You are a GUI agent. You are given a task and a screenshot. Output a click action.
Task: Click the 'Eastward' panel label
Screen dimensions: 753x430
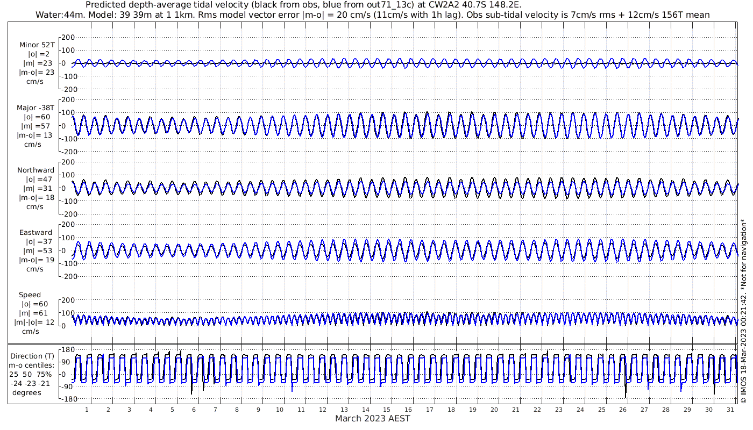[x=36, y=233]
